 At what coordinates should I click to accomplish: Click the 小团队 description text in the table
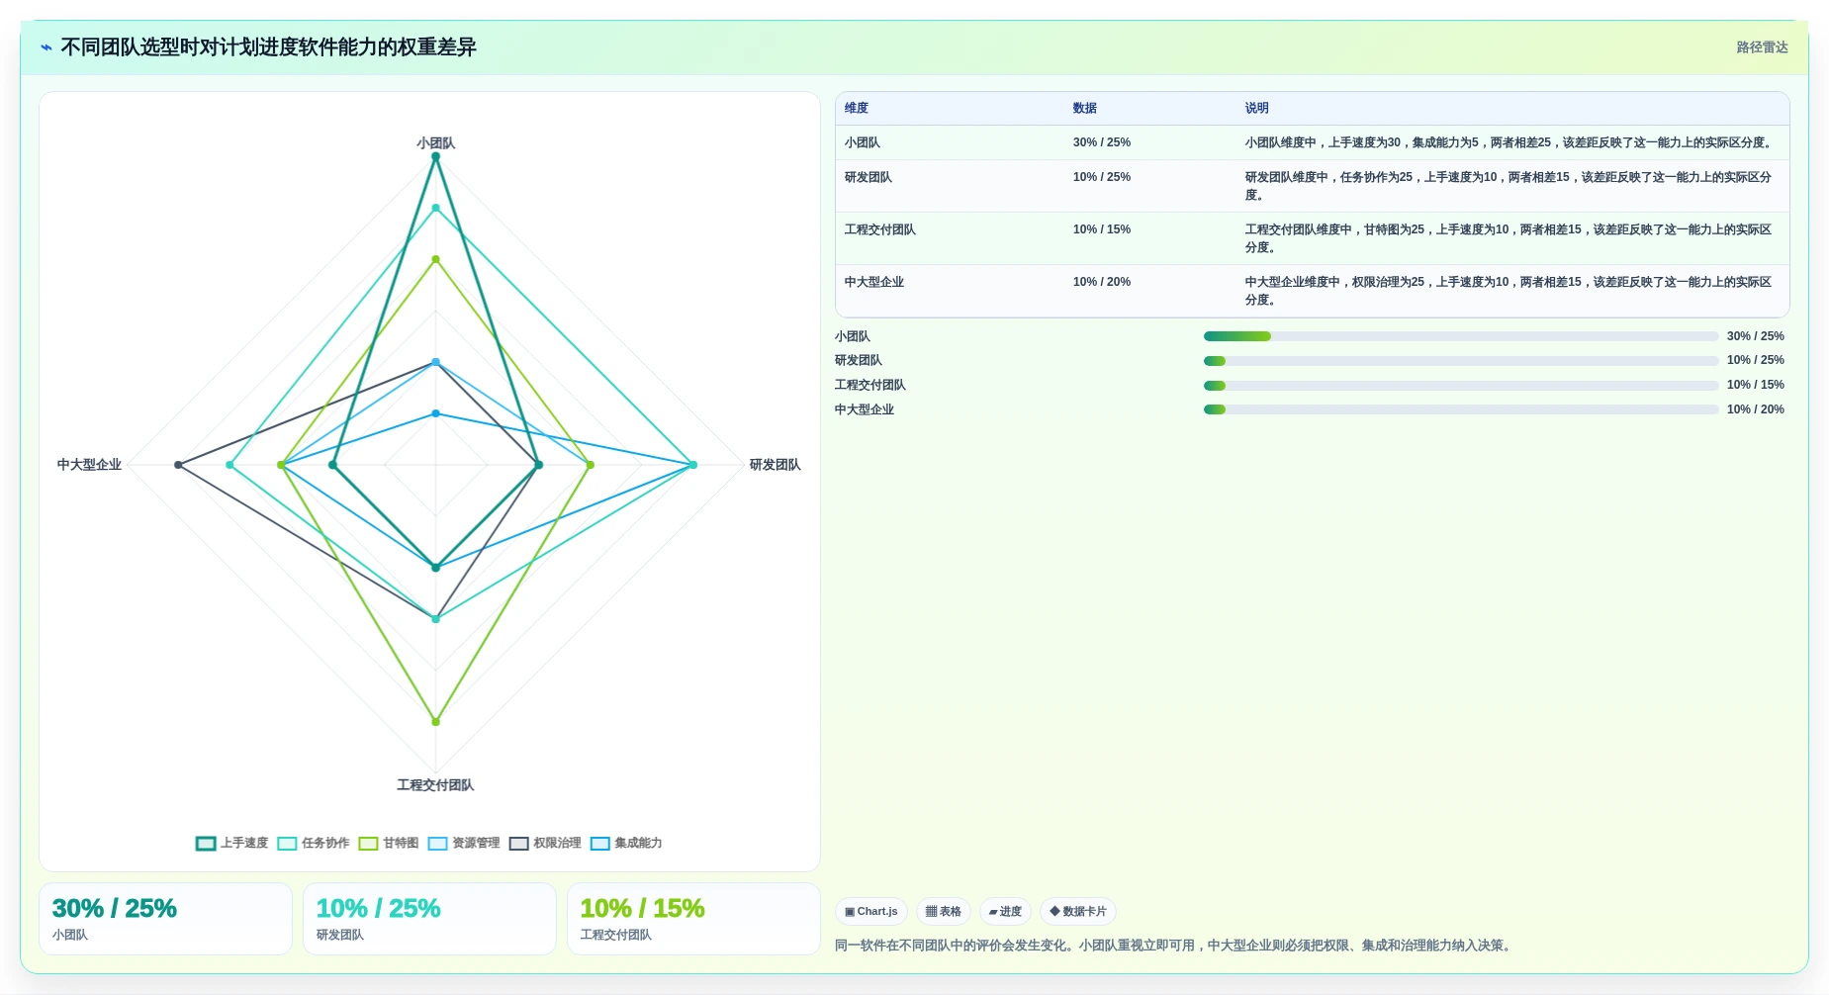[x=1510, y=142]
